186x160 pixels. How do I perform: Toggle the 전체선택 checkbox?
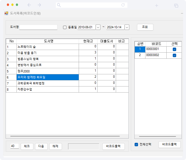tap(136, 144)
